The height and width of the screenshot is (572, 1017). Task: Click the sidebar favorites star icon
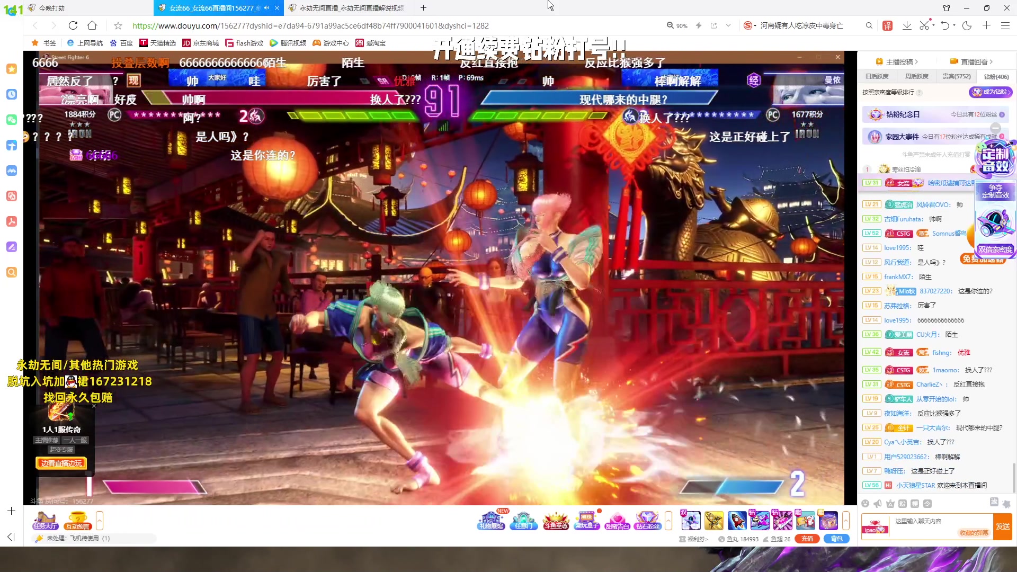pyautogui.click(x=12, y=69)
